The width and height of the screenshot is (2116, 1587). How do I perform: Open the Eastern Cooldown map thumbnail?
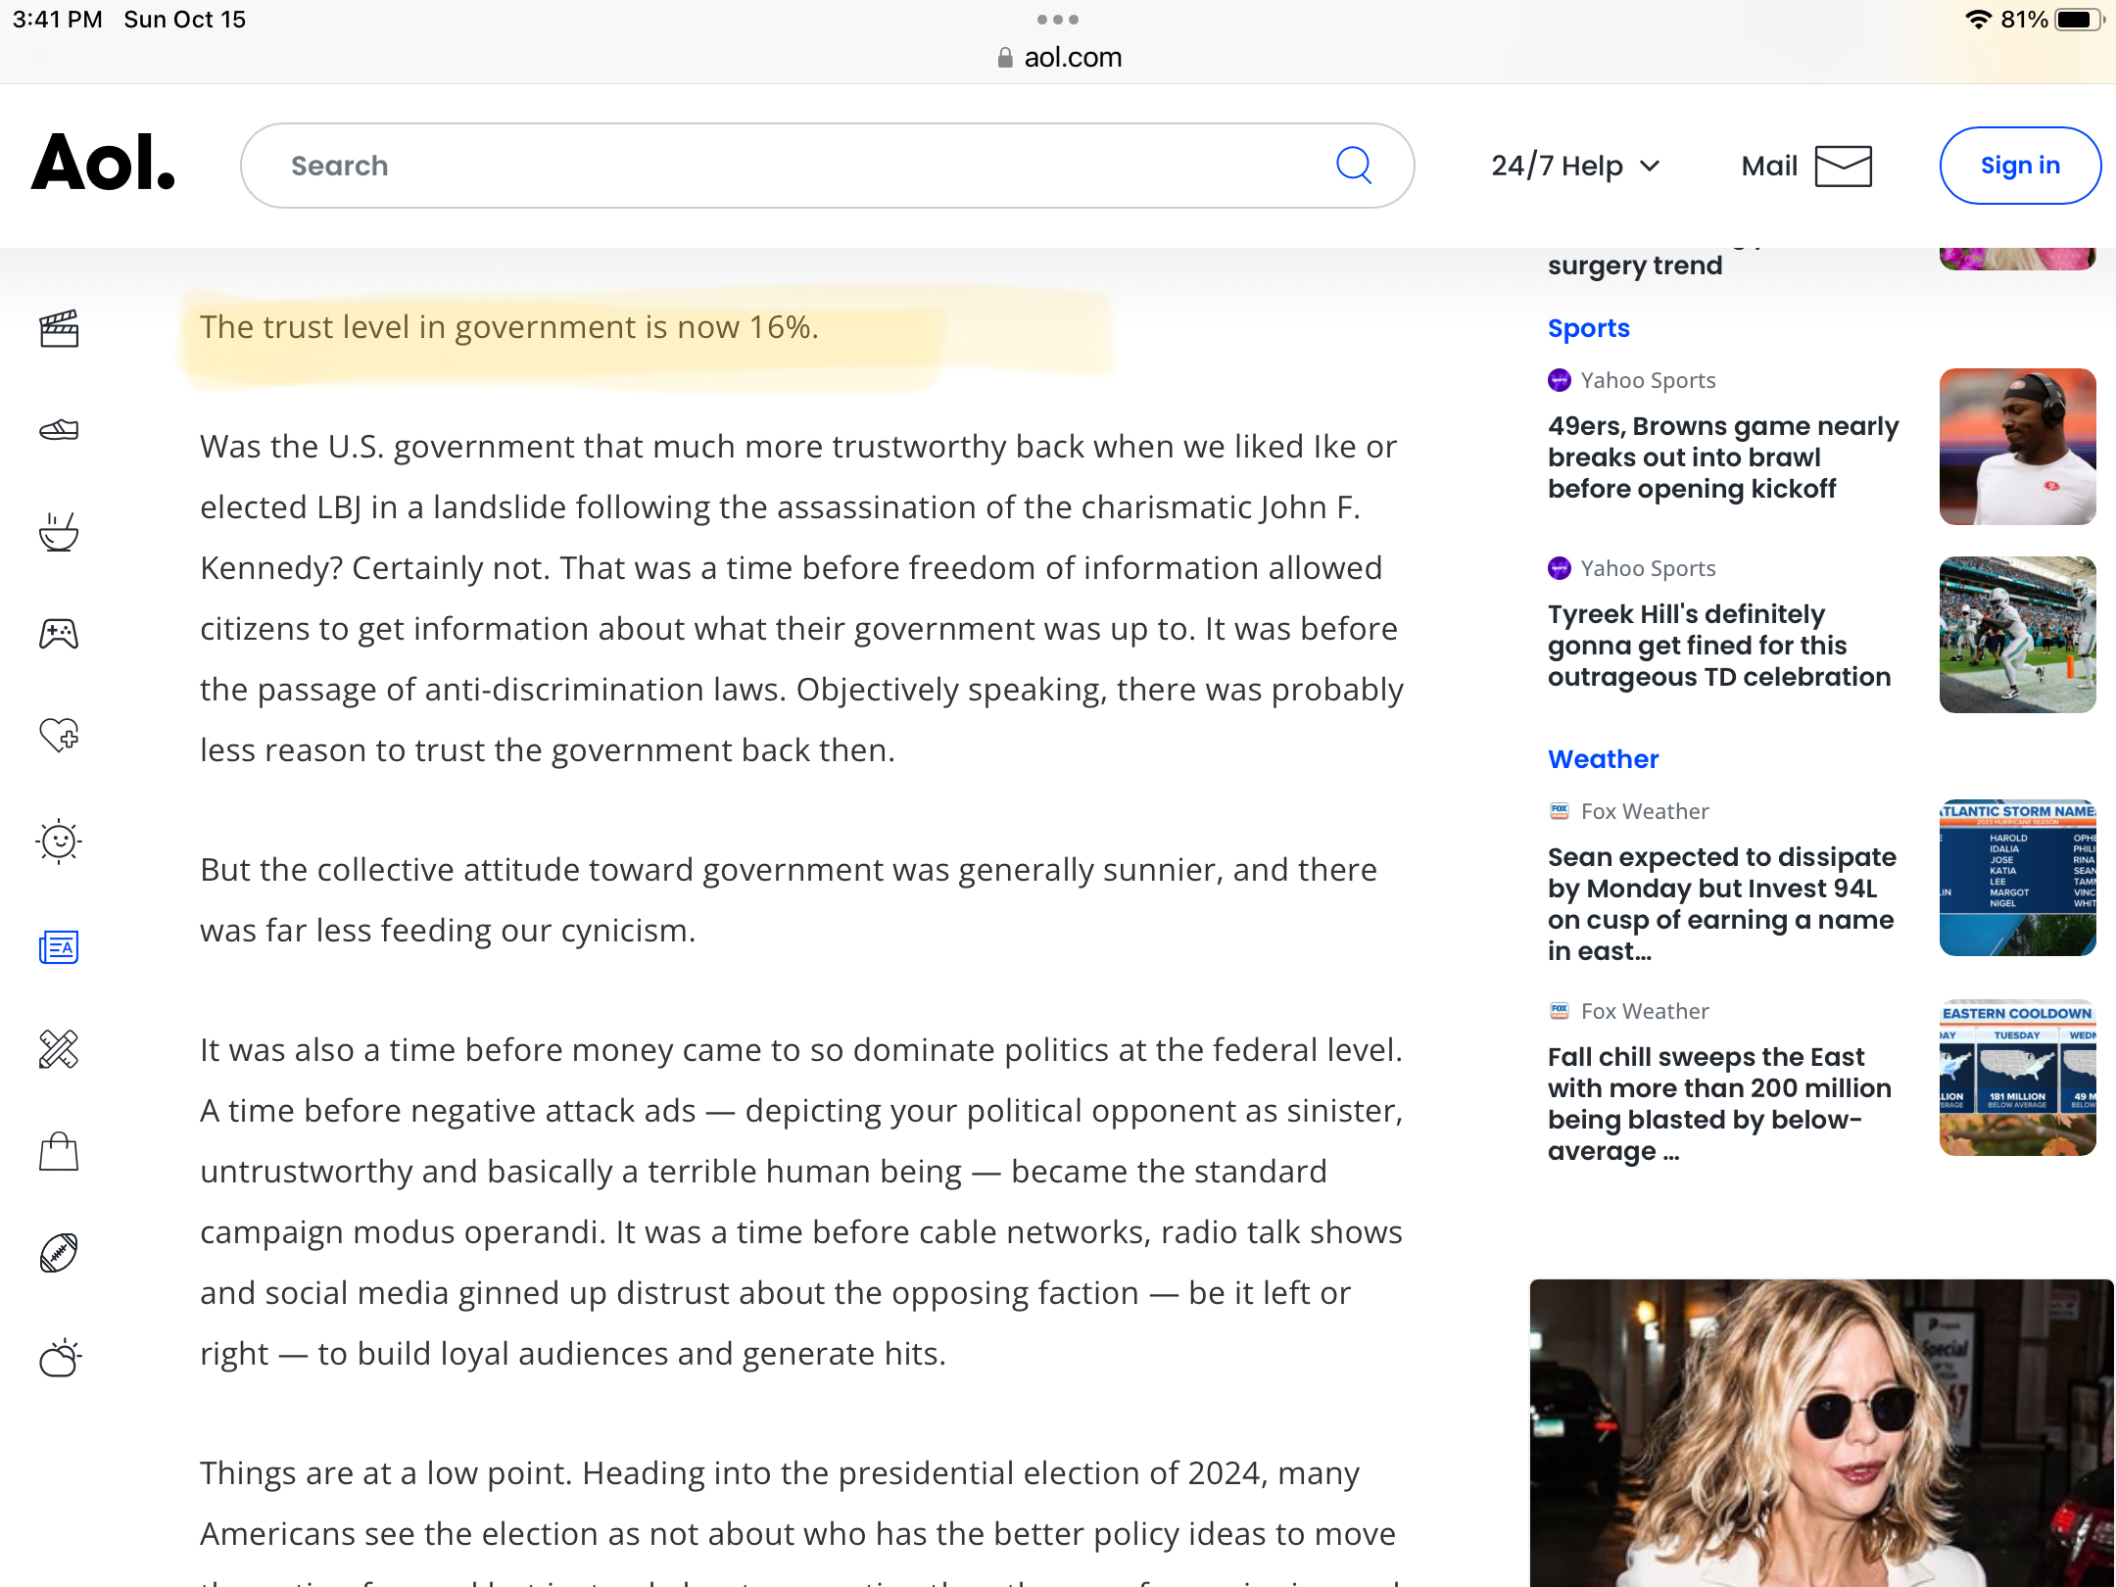(2018, 1078)
